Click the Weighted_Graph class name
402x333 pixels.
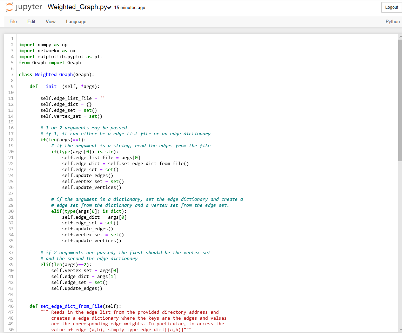tap(54, 75)
